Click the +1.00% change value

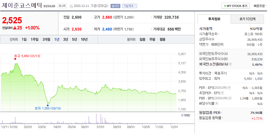[x=32, y=28]
